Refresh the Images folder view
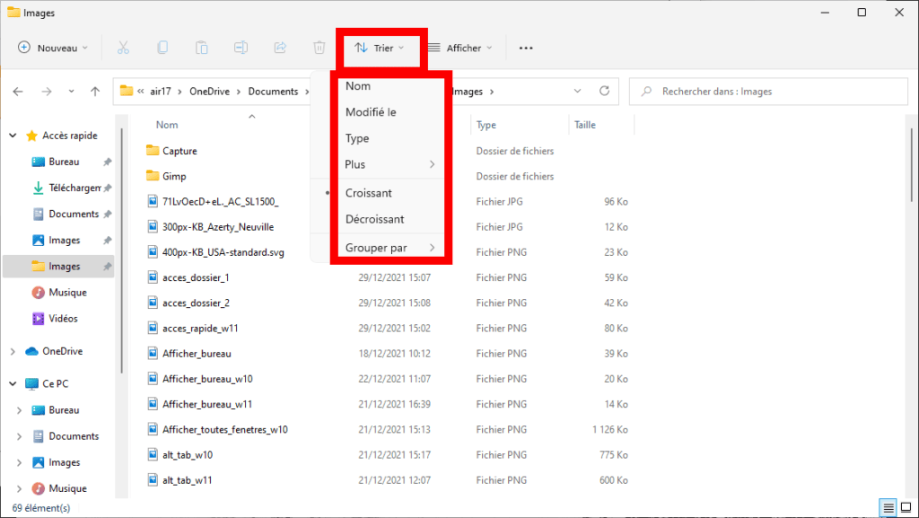The image size is (919, 518). (604, 91)
